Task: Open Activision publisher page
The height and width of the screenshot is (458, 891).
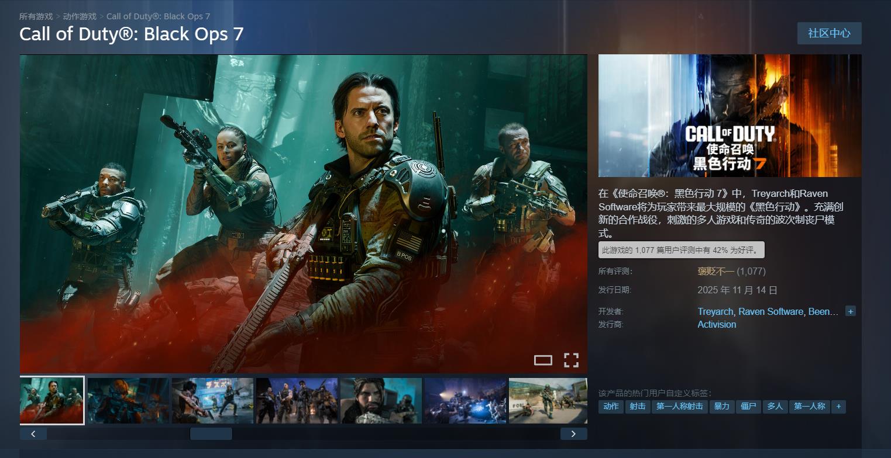Action: 717,324
